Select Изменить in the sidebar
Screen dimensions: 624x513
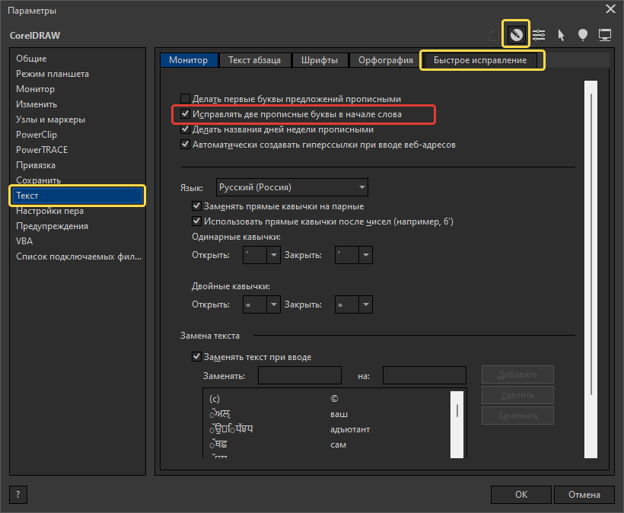[37, 104]
